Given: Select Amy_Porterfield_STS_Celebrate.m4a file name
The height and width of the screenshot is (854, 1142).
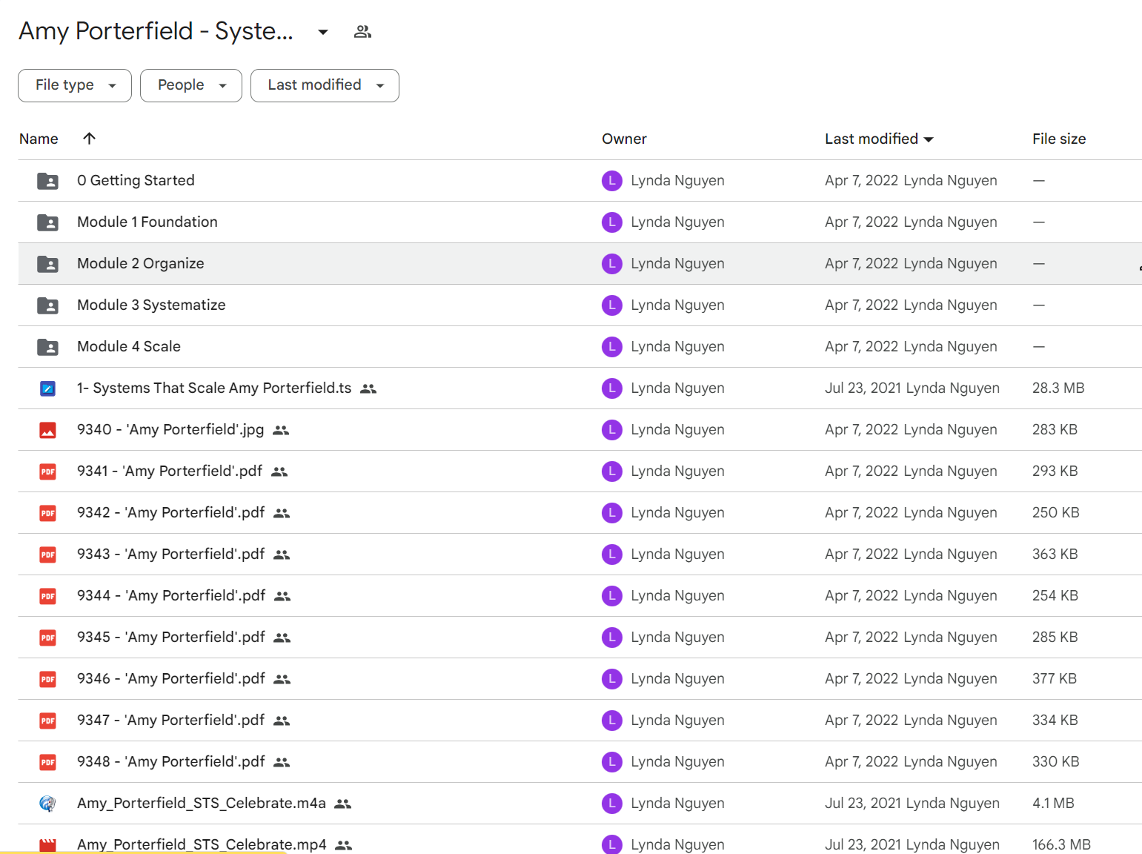Looking at the screenshot, I should [202, 803].
